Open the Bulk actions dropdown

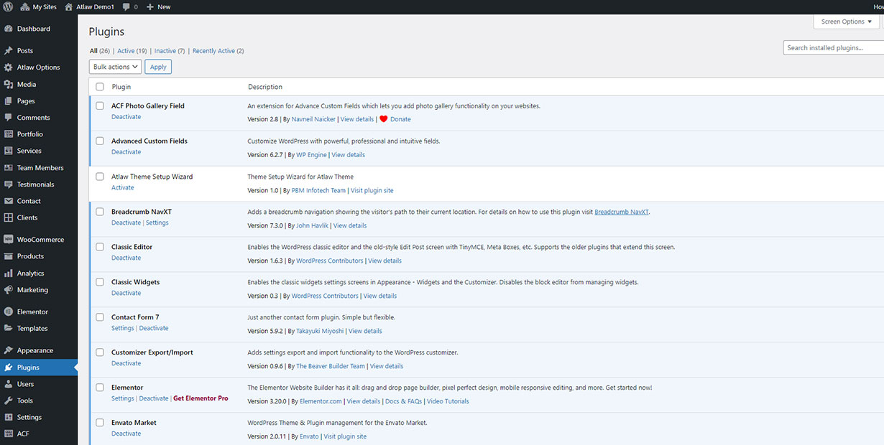(115, 67)
